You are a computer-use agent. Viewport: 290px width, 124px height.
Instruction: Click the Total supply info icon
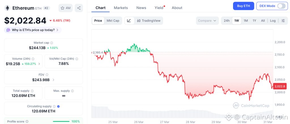pyautogui.click(x=32, y=91)
